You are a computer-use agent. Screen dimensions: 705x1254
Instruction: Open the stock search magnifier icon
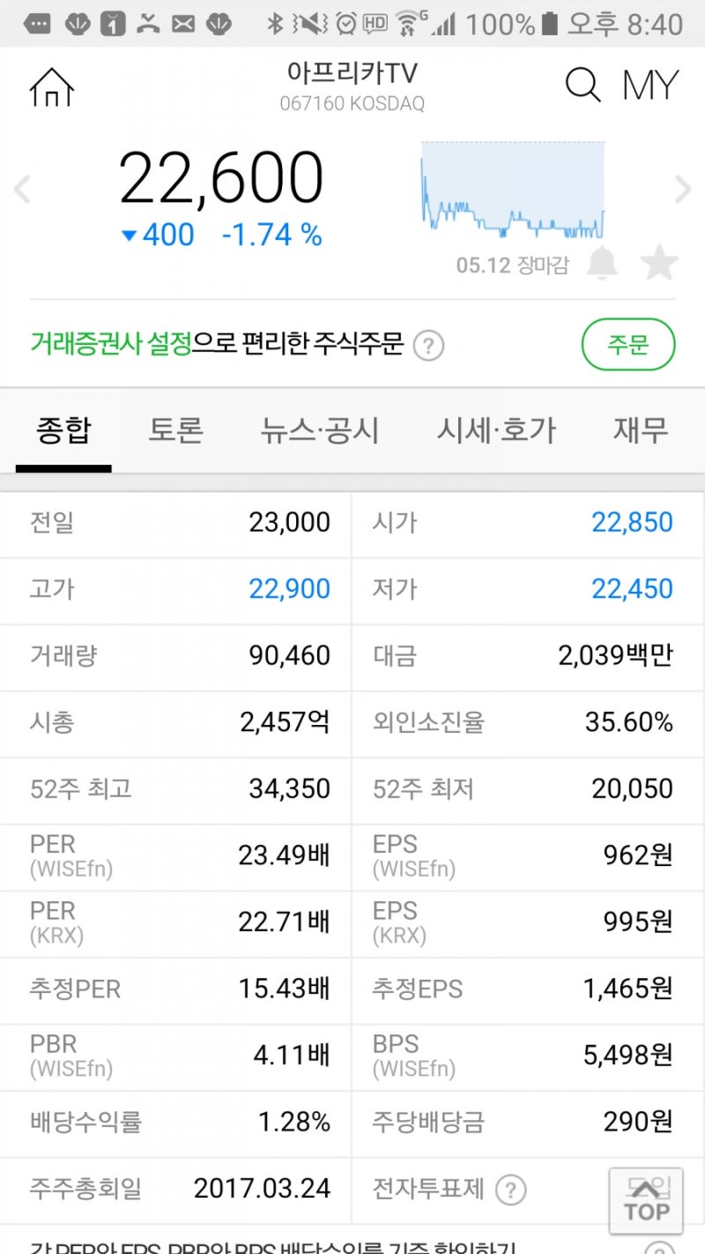(582, 84)
